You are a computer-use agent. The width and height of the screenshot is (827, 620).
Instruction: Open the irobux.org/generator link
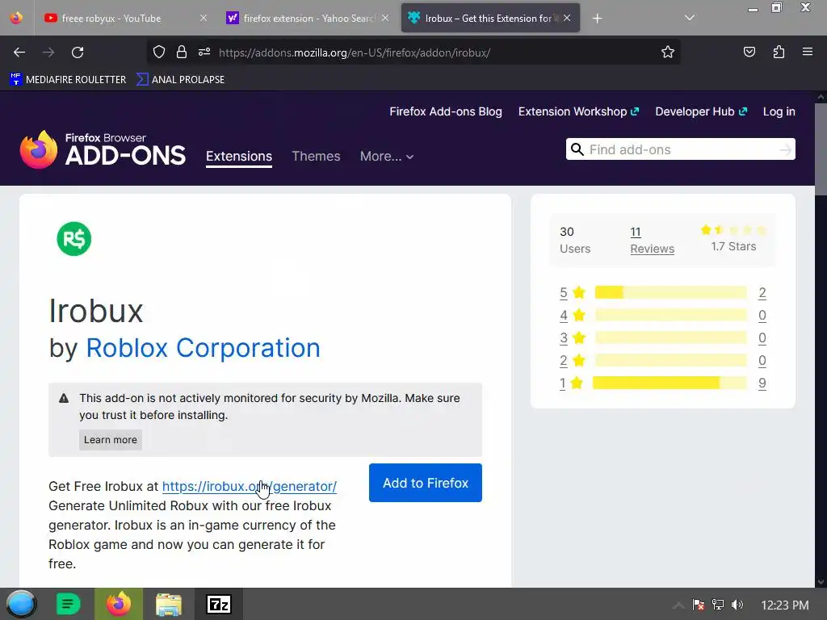point(250,486)
